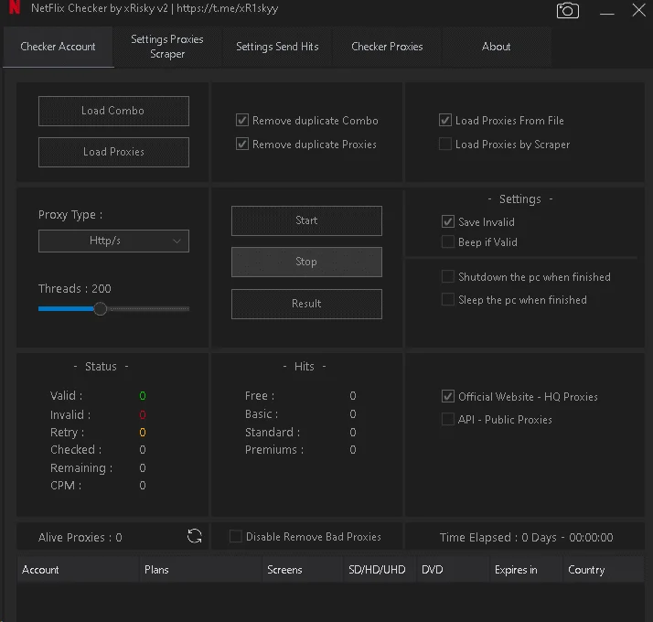Screen dimensions: 653x622
Task: Click the camera screenshot icon in title bar
Action: [568, 11]
